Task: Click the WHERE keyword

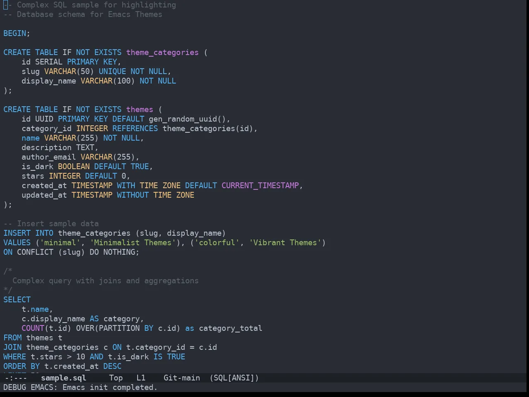Action: point(15,357)
